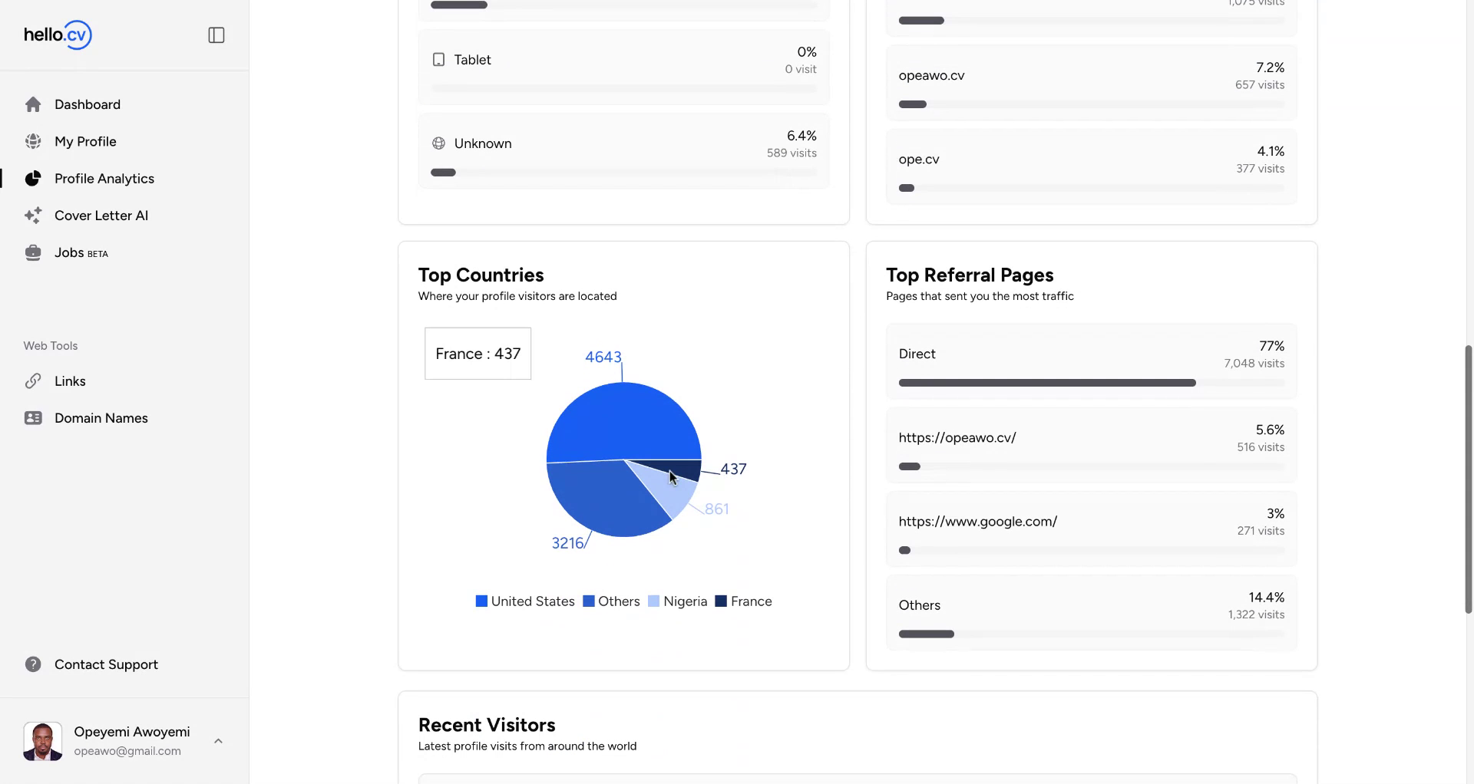1474x784 pixels.
Task: Click the hello.cv logo
Action: (x=58, y=35)
